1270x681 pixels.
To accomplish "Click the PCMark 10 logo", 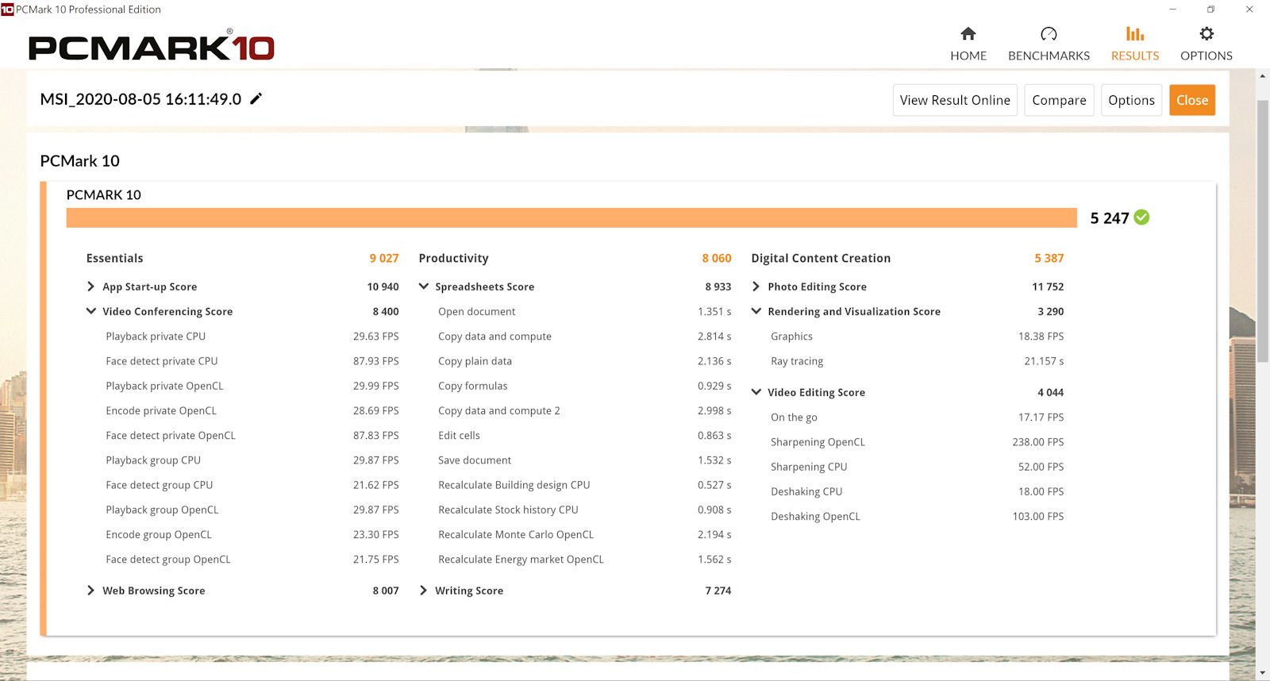I will (x=152, y=46).
